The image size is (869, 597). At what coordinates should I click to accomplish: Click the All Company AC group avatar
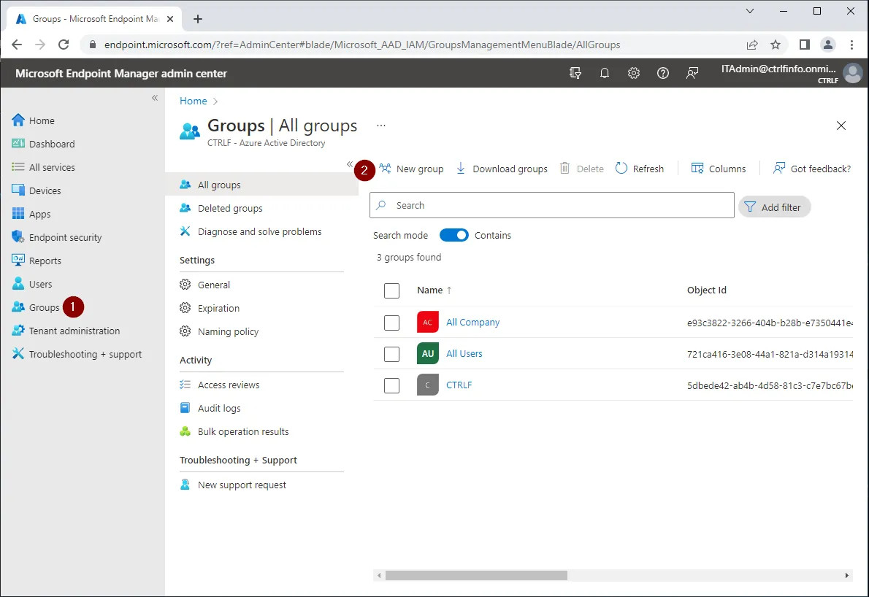coord(427,322)
